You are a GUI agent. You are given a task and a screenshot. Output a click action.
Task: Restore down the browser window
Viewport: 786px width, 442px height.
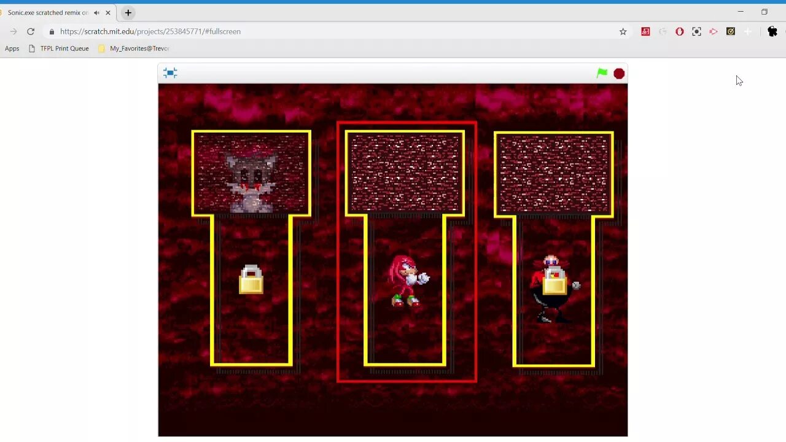(x=765, y=12)
